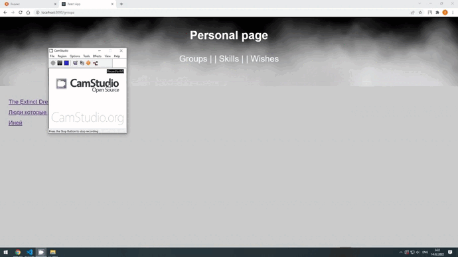Switch ENG input language indicator
The width and height of the screenshot is (458, 257).
click(425, 252)
